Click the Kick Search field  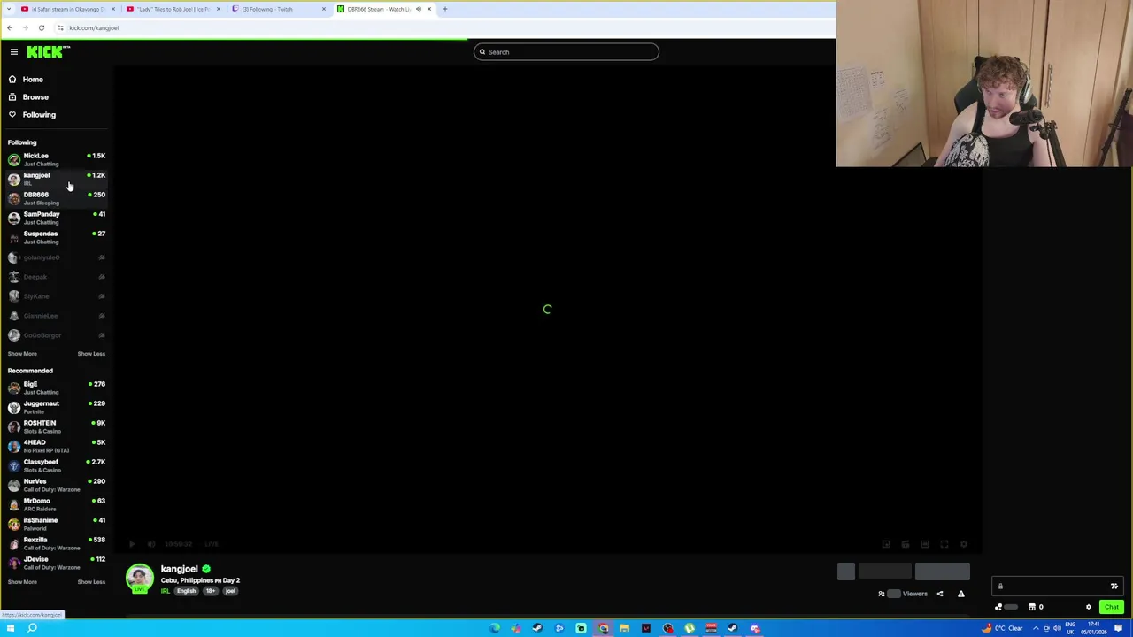tap(566, 52)
